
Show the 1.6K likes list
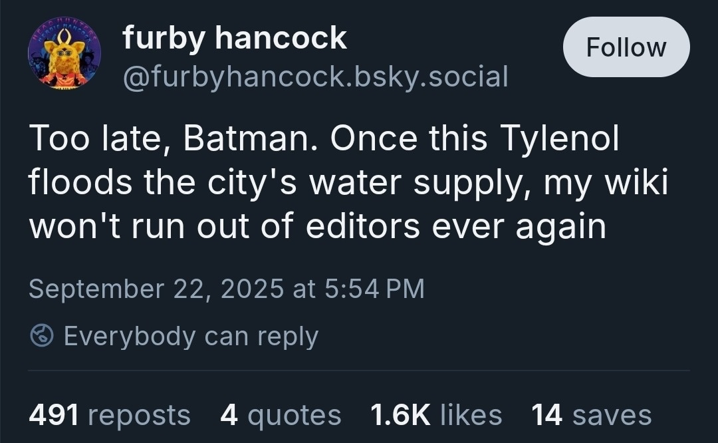pyautogui.click(x=435, y=415)
